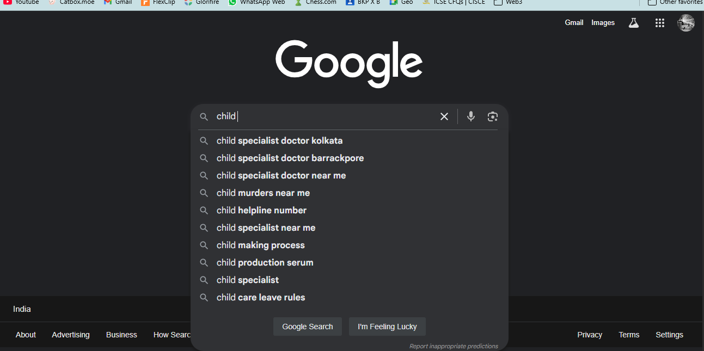Open the Google apps grid

pos(660,23)
